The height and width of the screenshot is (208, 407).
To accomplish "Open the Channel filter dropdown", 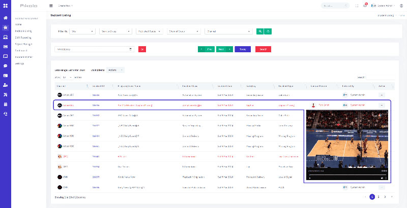I will click(x=228, y=31).
